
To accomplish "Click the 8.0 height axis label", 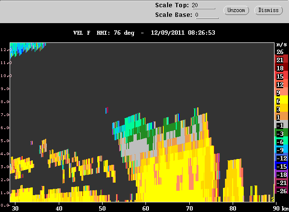I will point(5,102).
